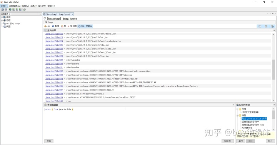Toggle the query editor panel icon

(x=266, y=26)
